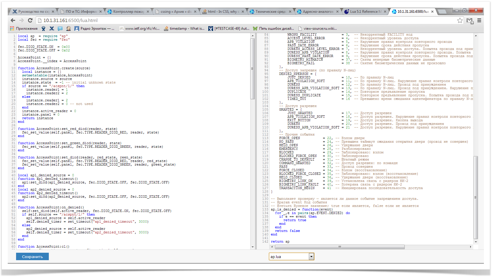Bookmark this page with the star icon

coord(460,21)
